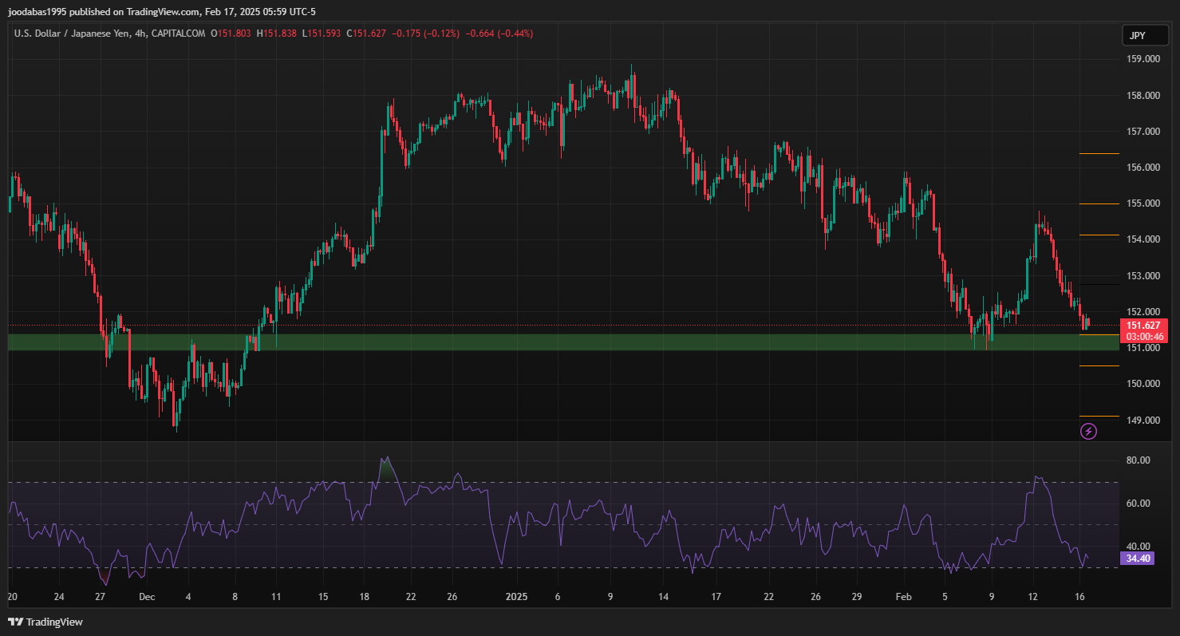Screen dimensions: 1180x636
Task: Select the orange line segment between 156.000 and 157.000
Action: 1099,153
